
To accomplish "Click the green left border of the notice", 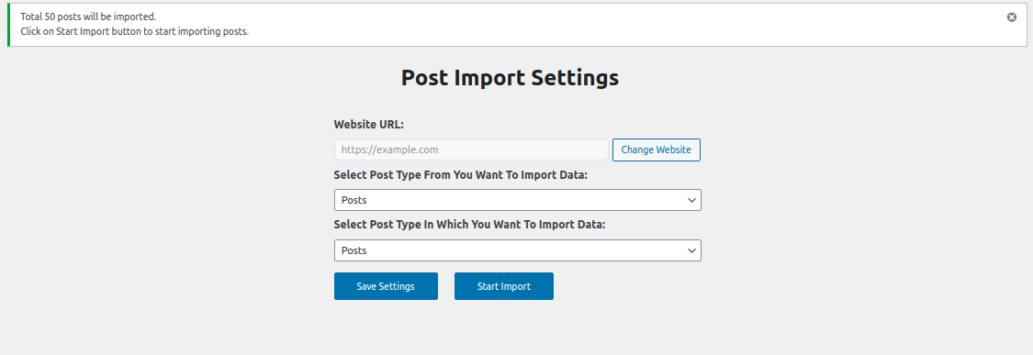I will pos(8,25).
